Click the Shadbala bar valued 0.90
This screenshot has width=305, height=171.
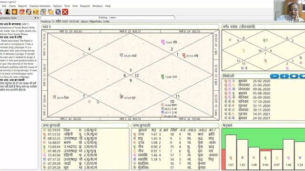coord(265,161)
